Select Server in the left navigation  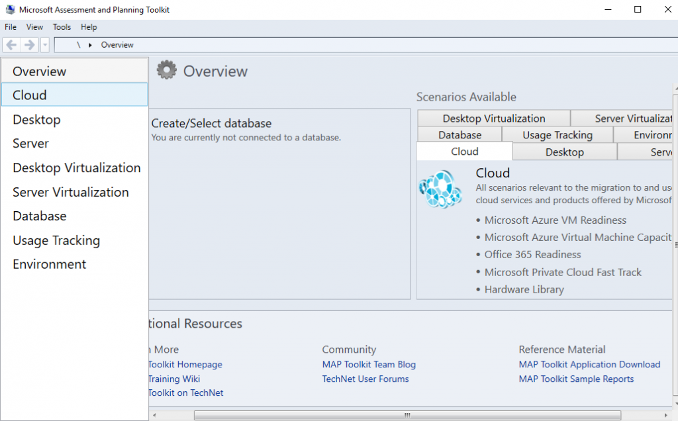(74, 143)
